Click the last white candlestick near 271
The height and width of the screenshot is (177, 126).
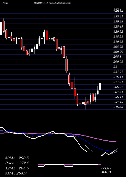100,86
